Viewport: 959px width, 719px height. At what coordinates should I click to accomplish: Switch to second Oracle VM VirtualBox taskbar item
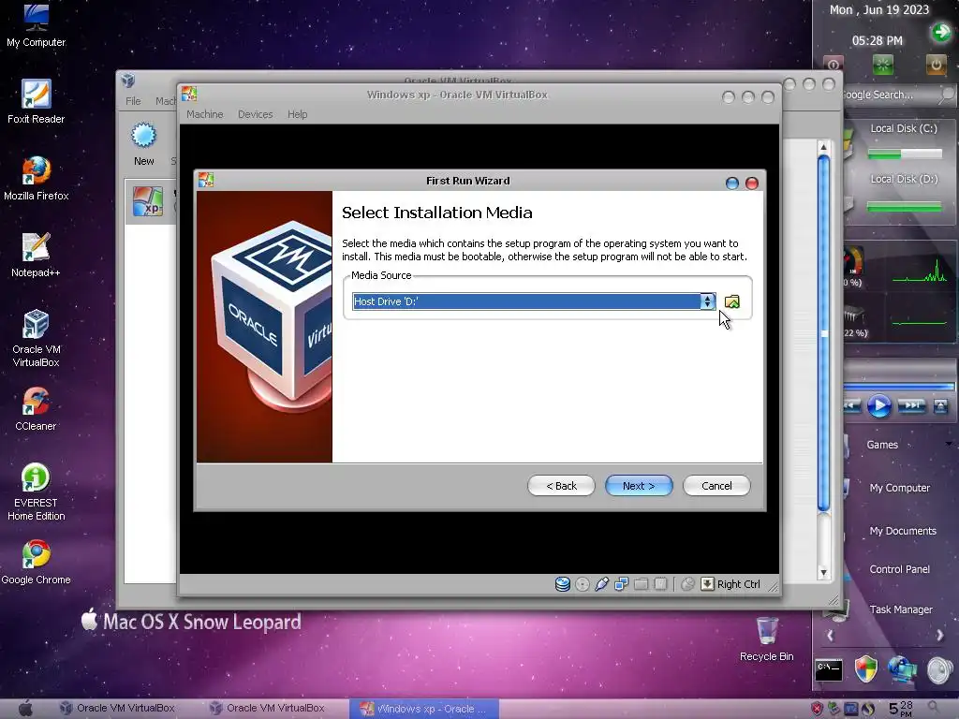pyautogui.click(x=267, y=708)
